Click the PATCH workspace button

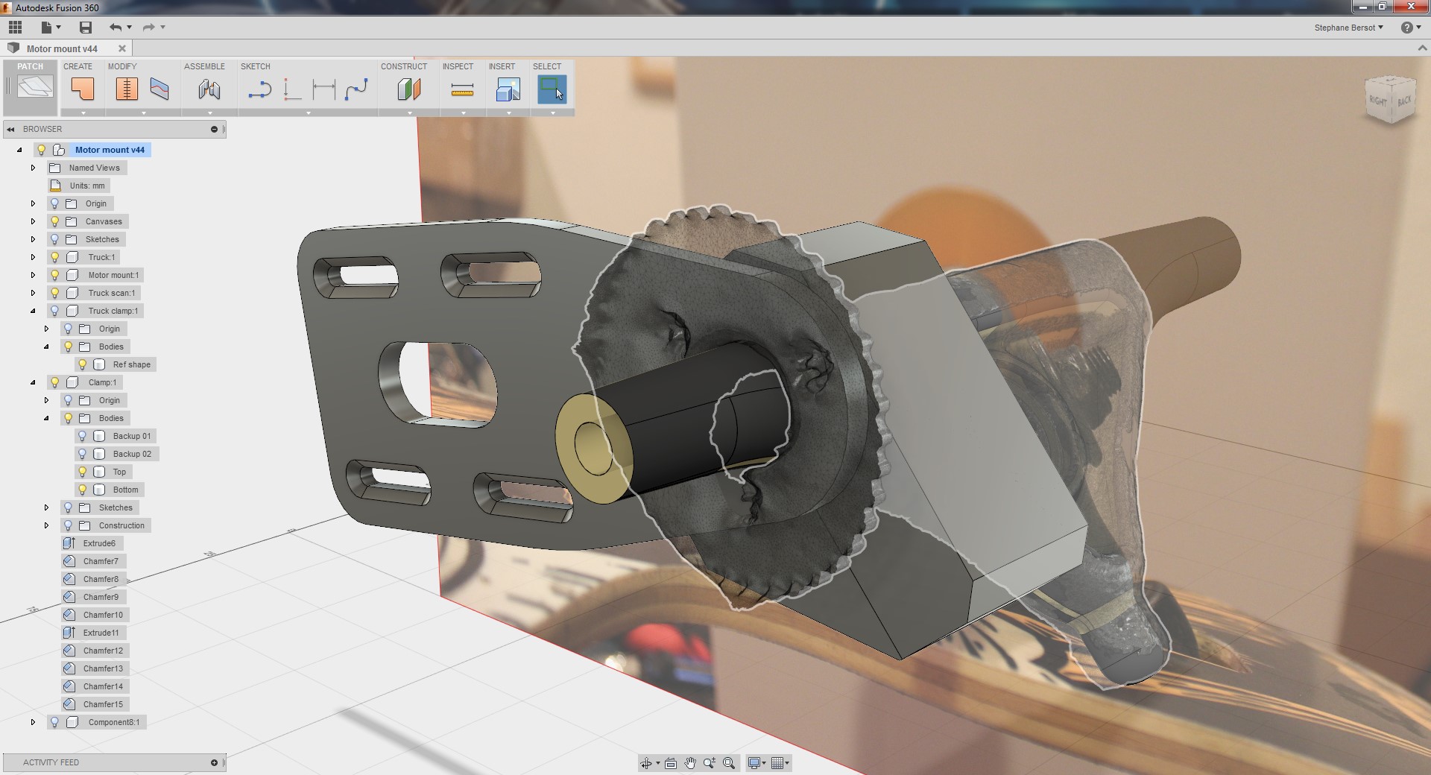pyautogui.click(x=31, y=87)
